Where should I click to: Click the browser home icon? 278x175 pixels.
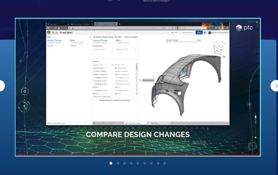(59, 28)
